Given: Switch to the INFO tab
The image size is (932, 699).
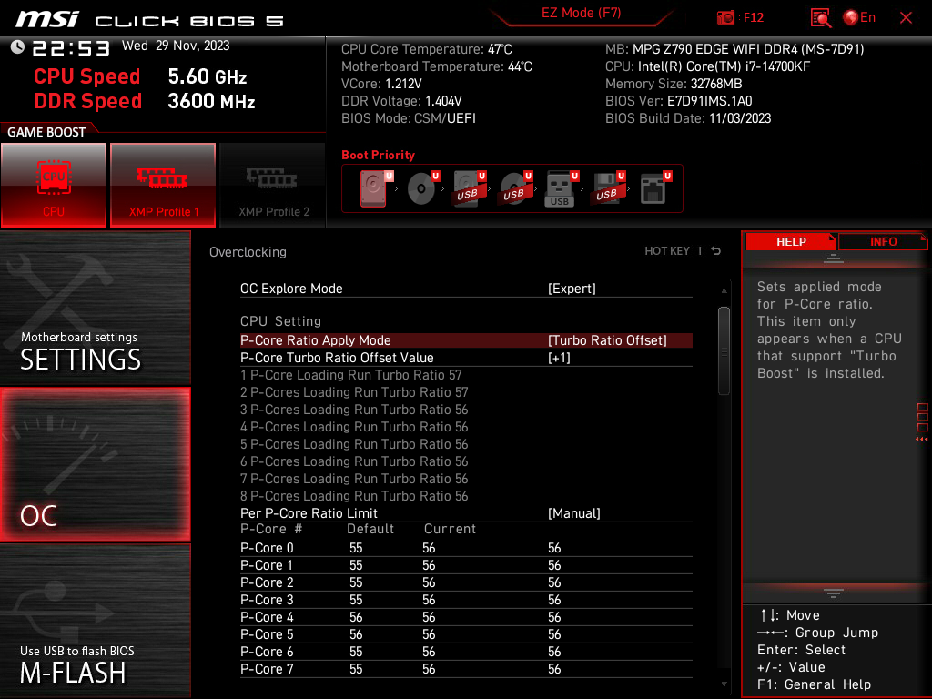Looking at the screenshot, I should tap(883, 242).
